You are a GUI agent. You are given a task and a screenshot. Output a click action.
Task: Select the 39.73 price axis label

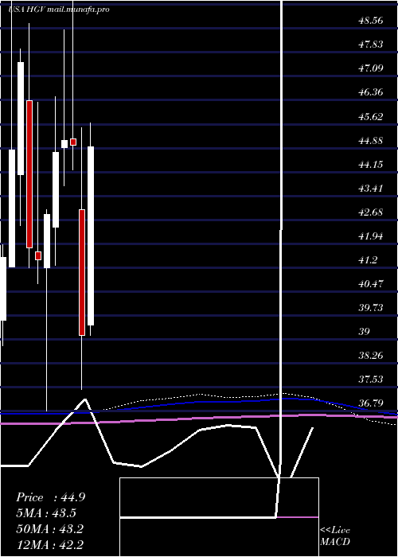[371, 308]
